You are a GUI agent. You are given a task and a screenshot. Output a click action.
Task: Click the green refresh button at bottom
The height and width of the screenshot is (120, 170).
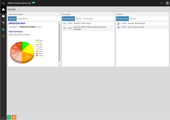click(9, 117)
